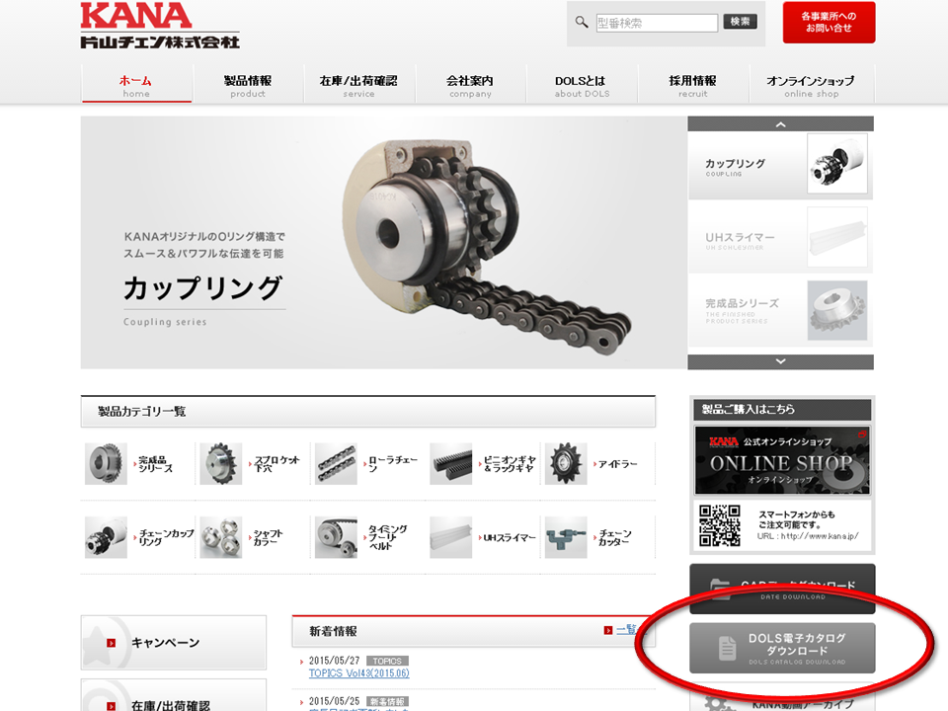Open the news list link

pyautogui.click(x=626, y=630)
